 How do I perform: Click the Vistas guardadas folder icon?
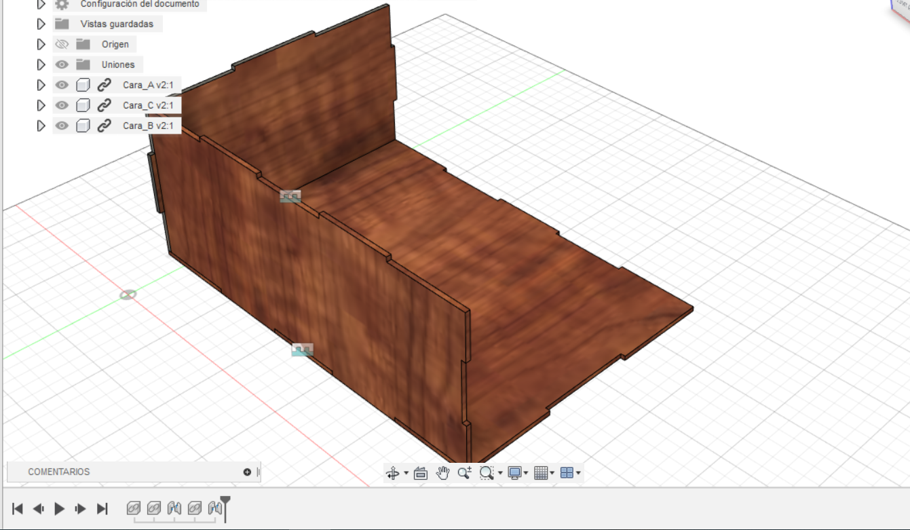click(x=62, y=24)
